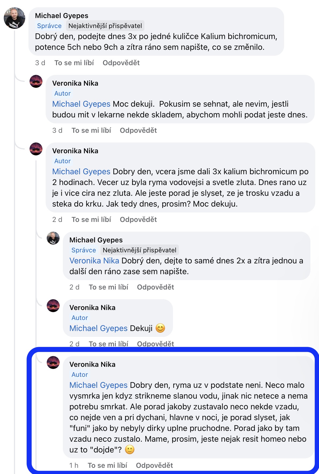
Task: Open Michael Gyepes mention in the 'Dekuji' reply
Action: [98, 328]
